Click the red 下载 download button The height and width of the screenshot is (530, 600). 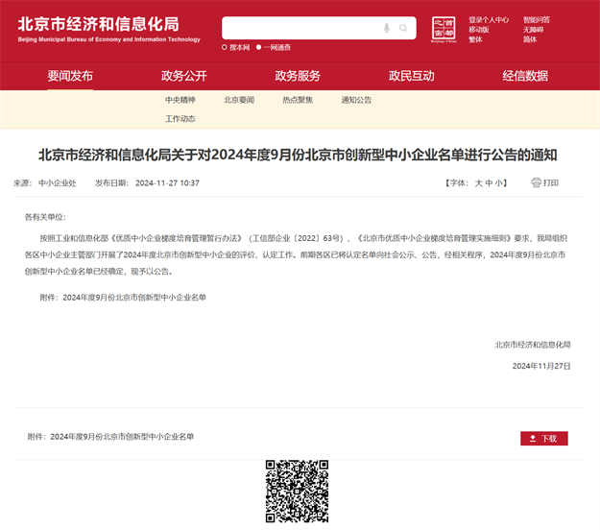pyautogui.click(x=544, y=438)
